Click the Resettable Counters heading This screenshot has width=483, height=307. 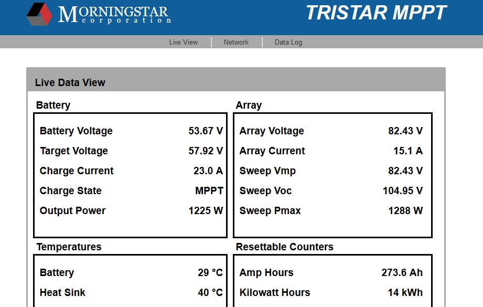pos(285,247)
